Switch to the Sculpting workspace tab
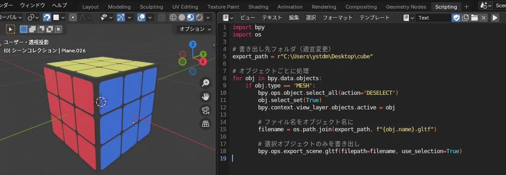The width and height of the screenshot is (506, 175). point(151,7)
